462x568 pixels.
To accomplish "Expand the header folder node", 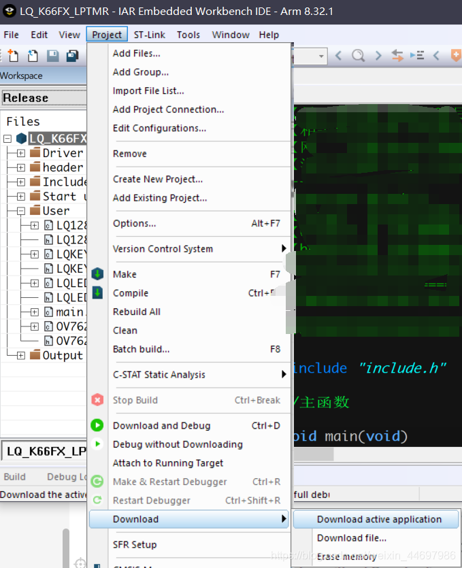I will coord(21,168).
